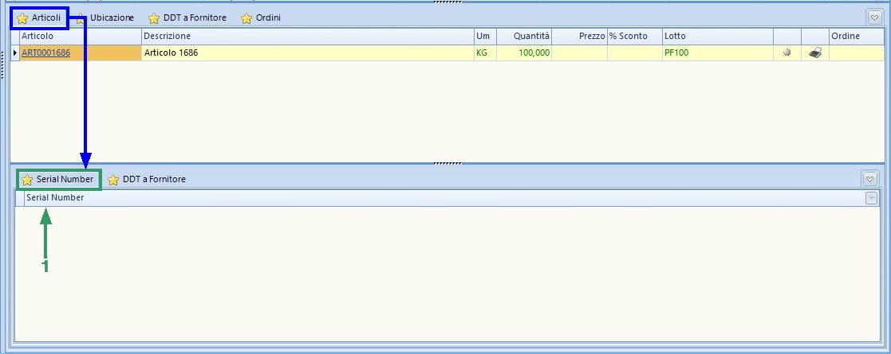The width and height of the screenshot is (891, 354).
Task: Expand the upper panel tab list dropdown
Action: (x=873, y=18)
